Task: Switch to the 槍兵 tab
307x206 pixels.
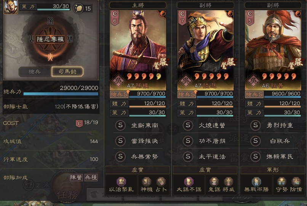Action: [35, 72]
